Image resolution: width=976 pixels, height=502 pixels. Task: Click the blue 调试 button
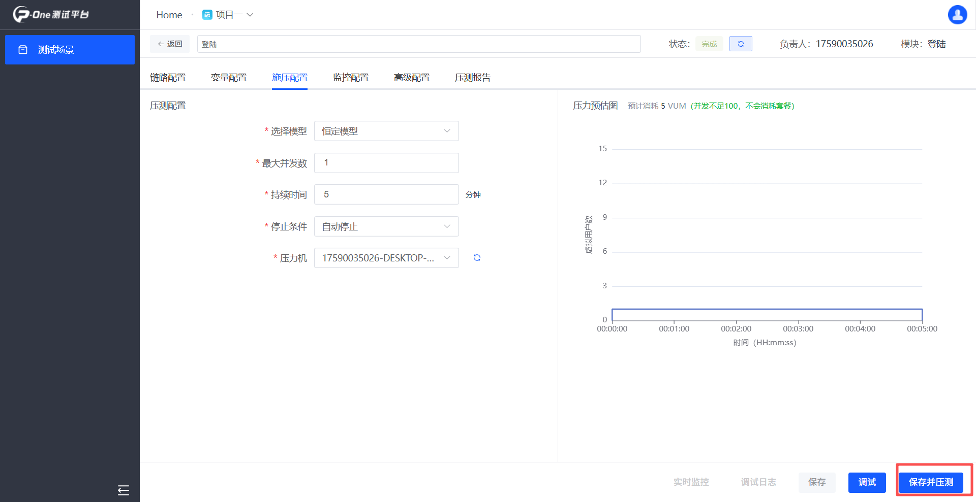pos(867,482)
